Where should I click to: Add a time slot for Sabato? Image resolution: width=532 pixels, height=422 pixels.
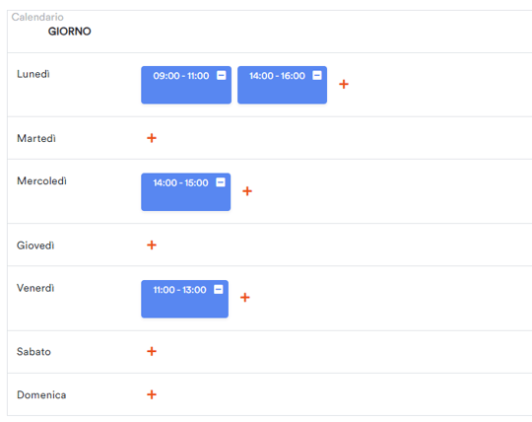[152, 351]
